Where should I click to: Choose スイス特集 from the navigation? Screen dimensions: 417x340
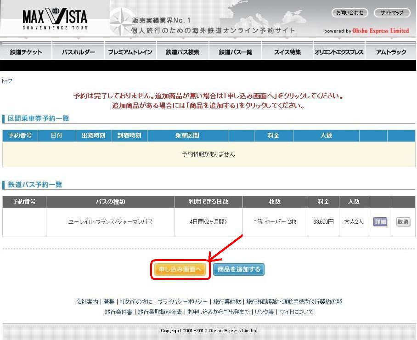click(287, 52)
